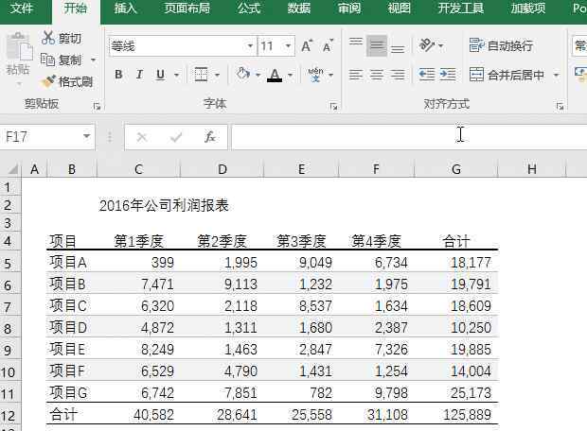Apply the Fill Color paint bucket
Image resolution: width=587 pixels, height=431 pixels.
(x=242, y=75)
